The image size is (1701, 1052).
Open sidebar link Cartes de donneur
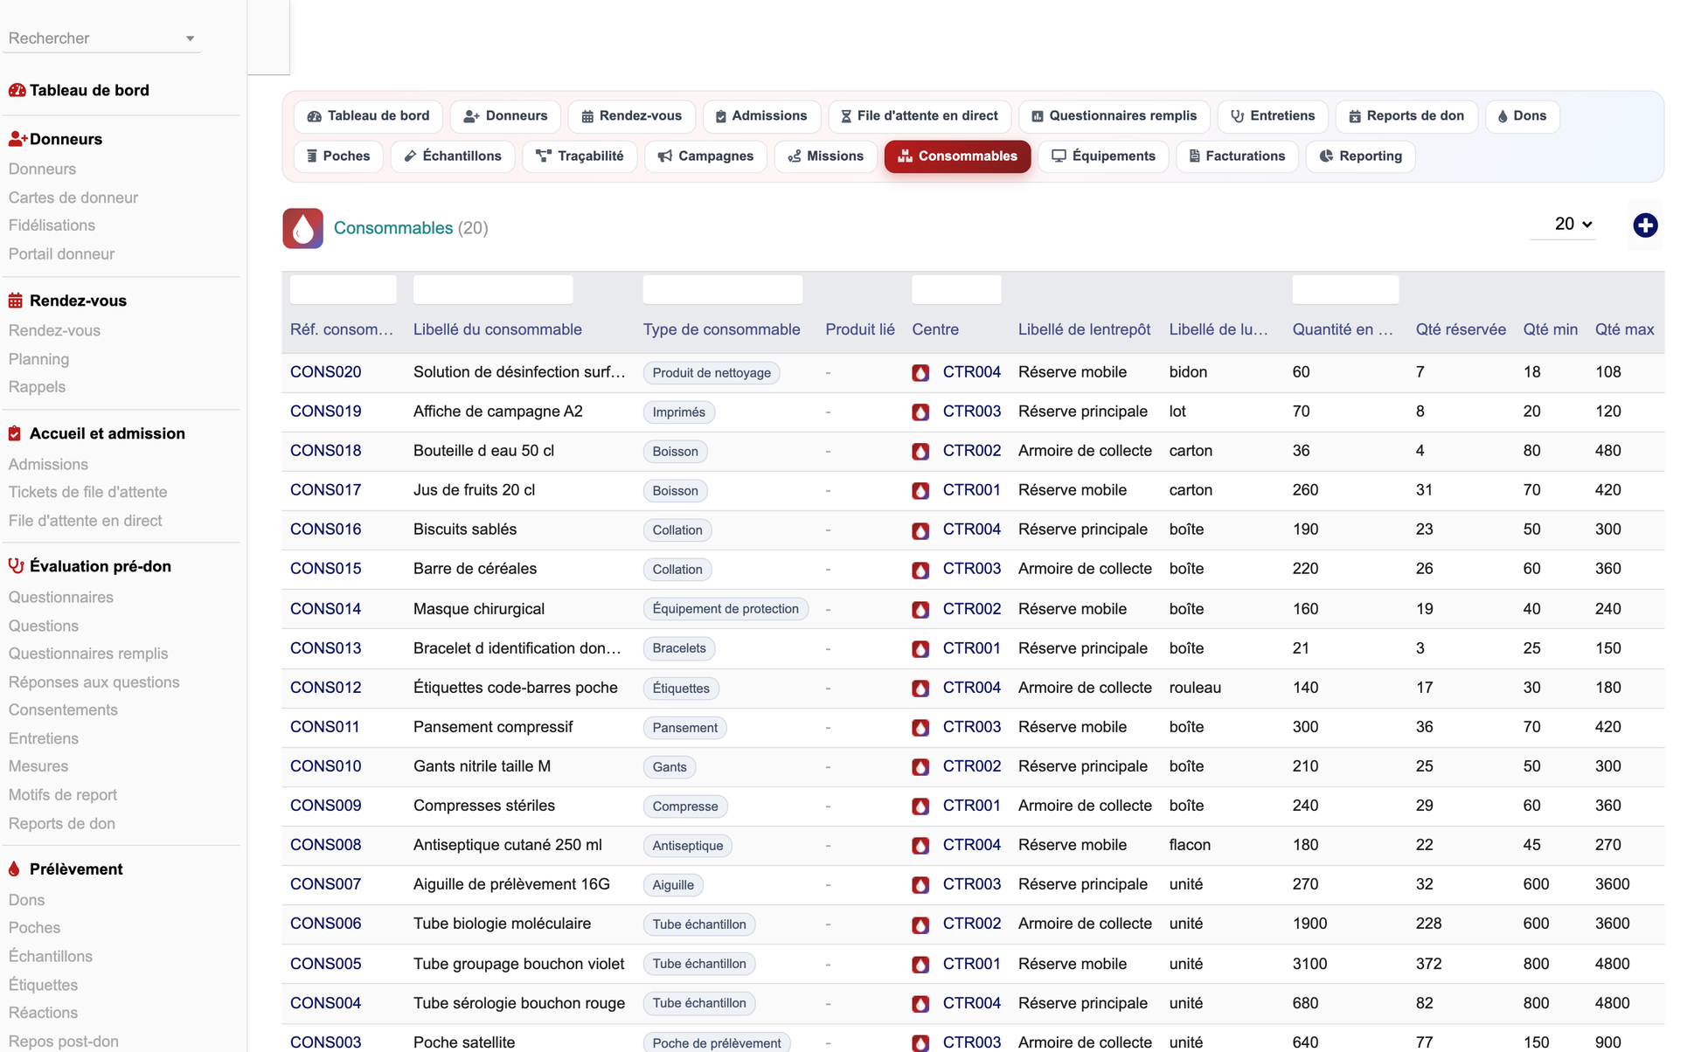(73, 197)
